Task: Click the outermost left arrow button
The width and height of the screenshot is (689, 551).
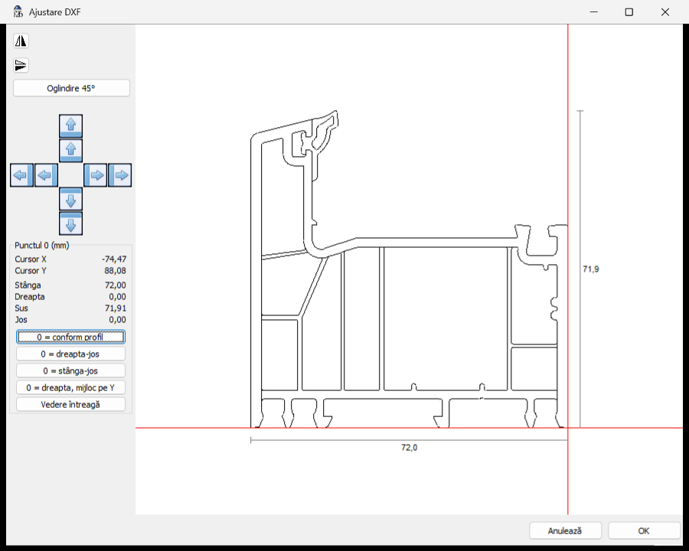Action: click(x=21, y=175)
